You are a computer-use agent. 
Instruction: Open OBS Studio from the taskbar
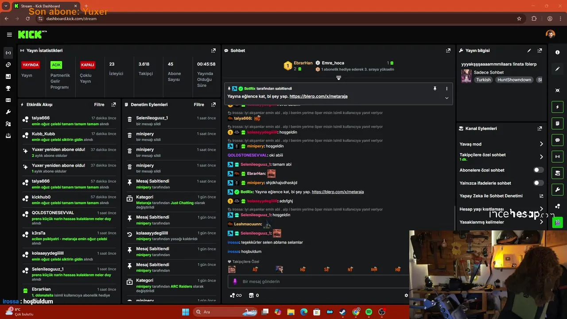382,312
